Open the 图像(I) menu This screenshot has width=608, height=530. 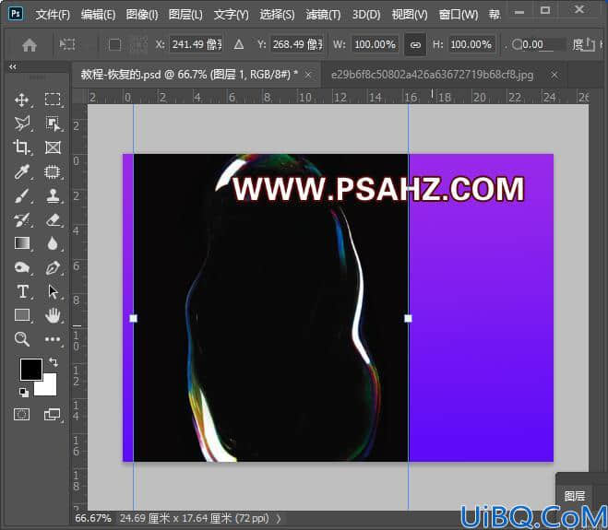tap(142, 15)
